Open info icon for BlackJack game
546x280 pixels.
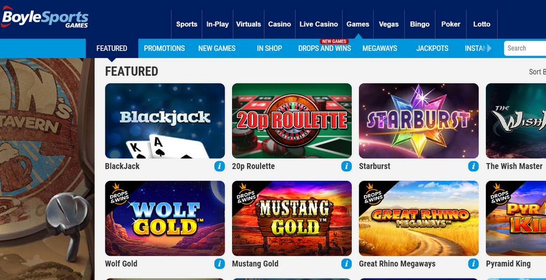pyautogui.click(x=220, y=166)
